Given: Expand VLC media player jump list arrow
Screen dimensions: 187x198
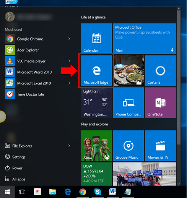Looking at the screenshot, I should point(69,61).
